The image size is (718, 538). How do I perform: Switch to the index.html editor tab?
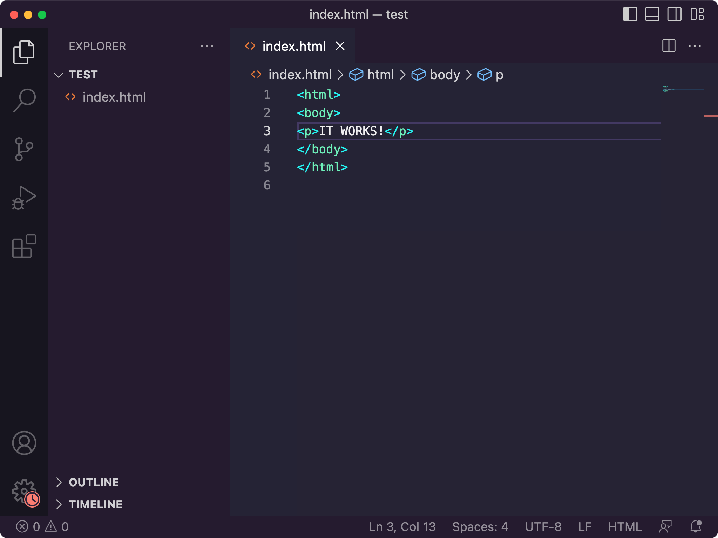[x=294, y=46]
